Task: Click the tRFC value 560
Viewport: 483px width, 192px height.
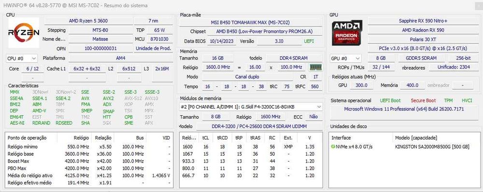Action: coord(314,86)
